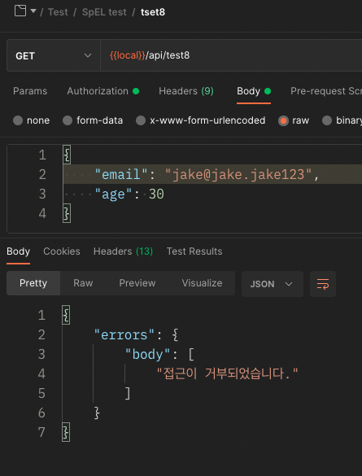Screen dimensions: 362x476
Task: Open the Authorization tab
Action: click(x=102, y=91)
